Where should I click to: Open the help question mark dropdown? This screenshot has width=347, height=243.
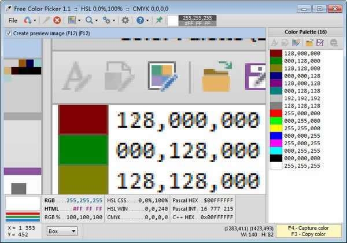coord(142,20)
